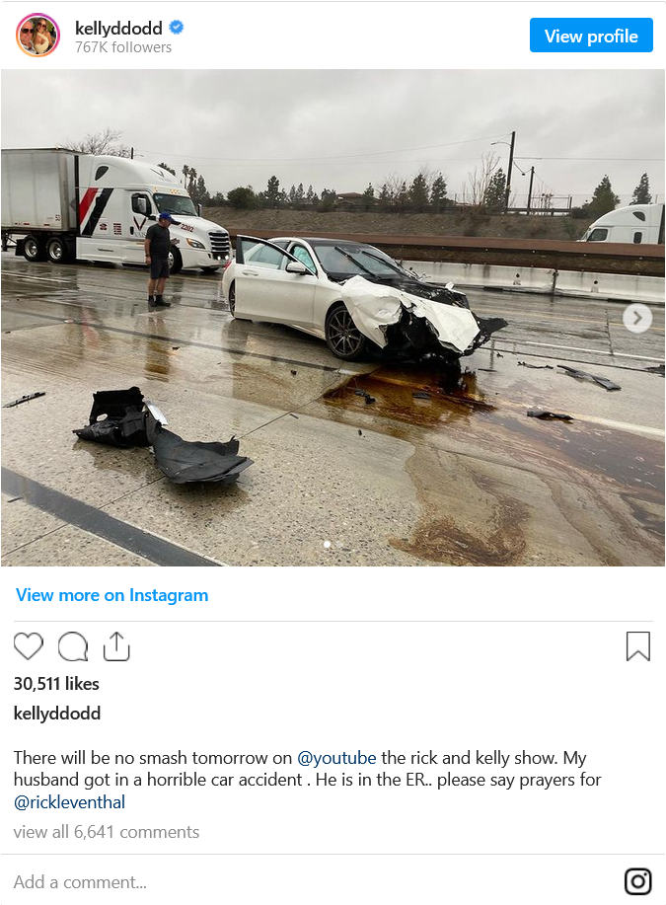Click the blue verified badge
The height and width of the screenshot is (905, 666).
pyautogui.click(x=176, y=27)
